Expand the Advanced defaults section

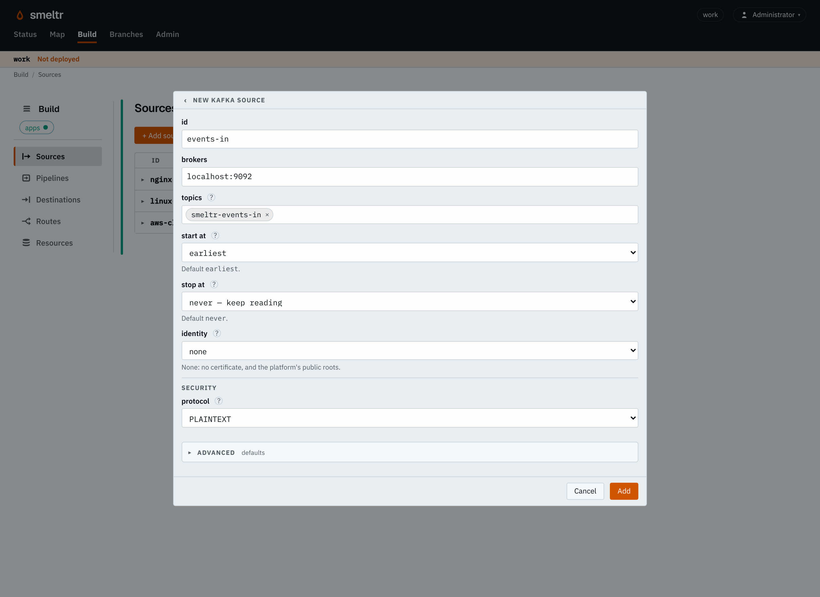pos(410,452)
